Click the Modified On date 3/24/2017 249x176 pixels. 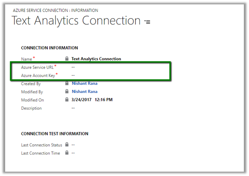point(82,100)
